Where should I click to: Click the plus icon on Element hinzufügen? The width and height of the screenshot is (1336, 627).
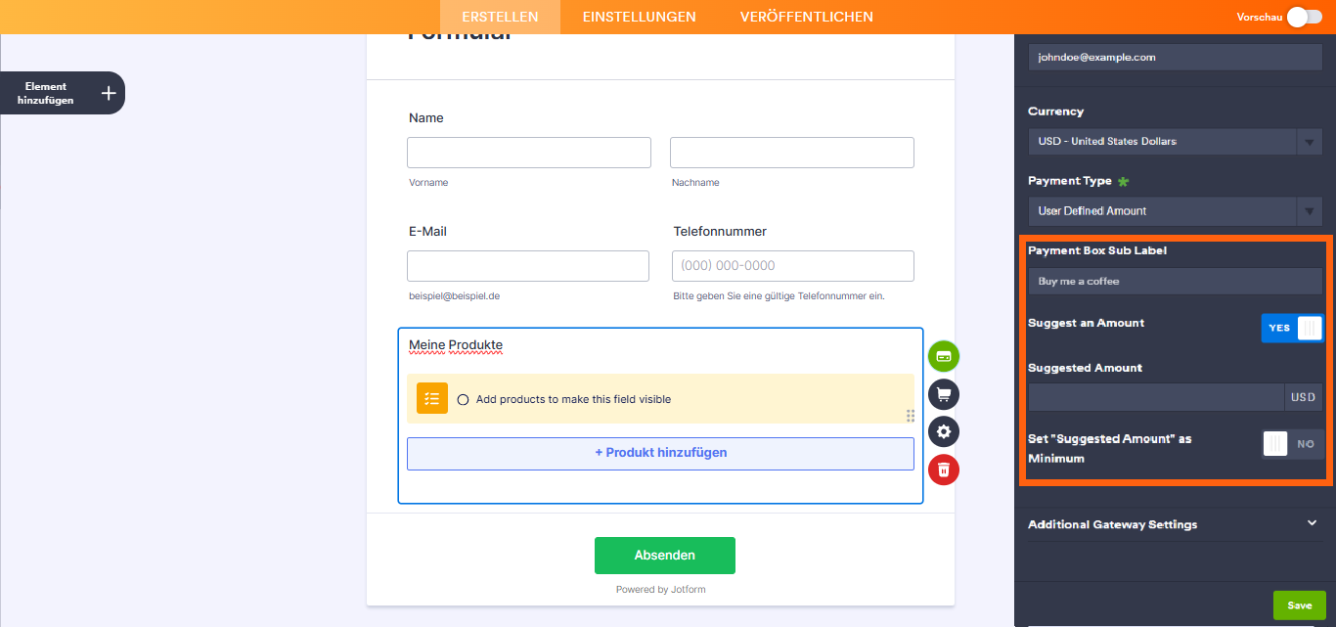[x=109, y=93]
